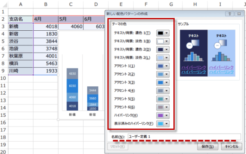Image resolution: width=246 pixels, height=154 pixels.
Task: Click the 名前(N) text field
Action: [x=184, y=137]
